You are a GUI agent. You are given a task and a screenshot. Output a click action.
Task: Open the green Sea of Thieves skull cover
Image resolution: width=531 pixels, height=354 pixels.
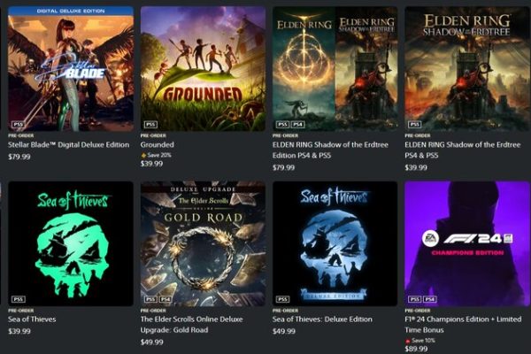pyautogui.click(x=71, y=243)
